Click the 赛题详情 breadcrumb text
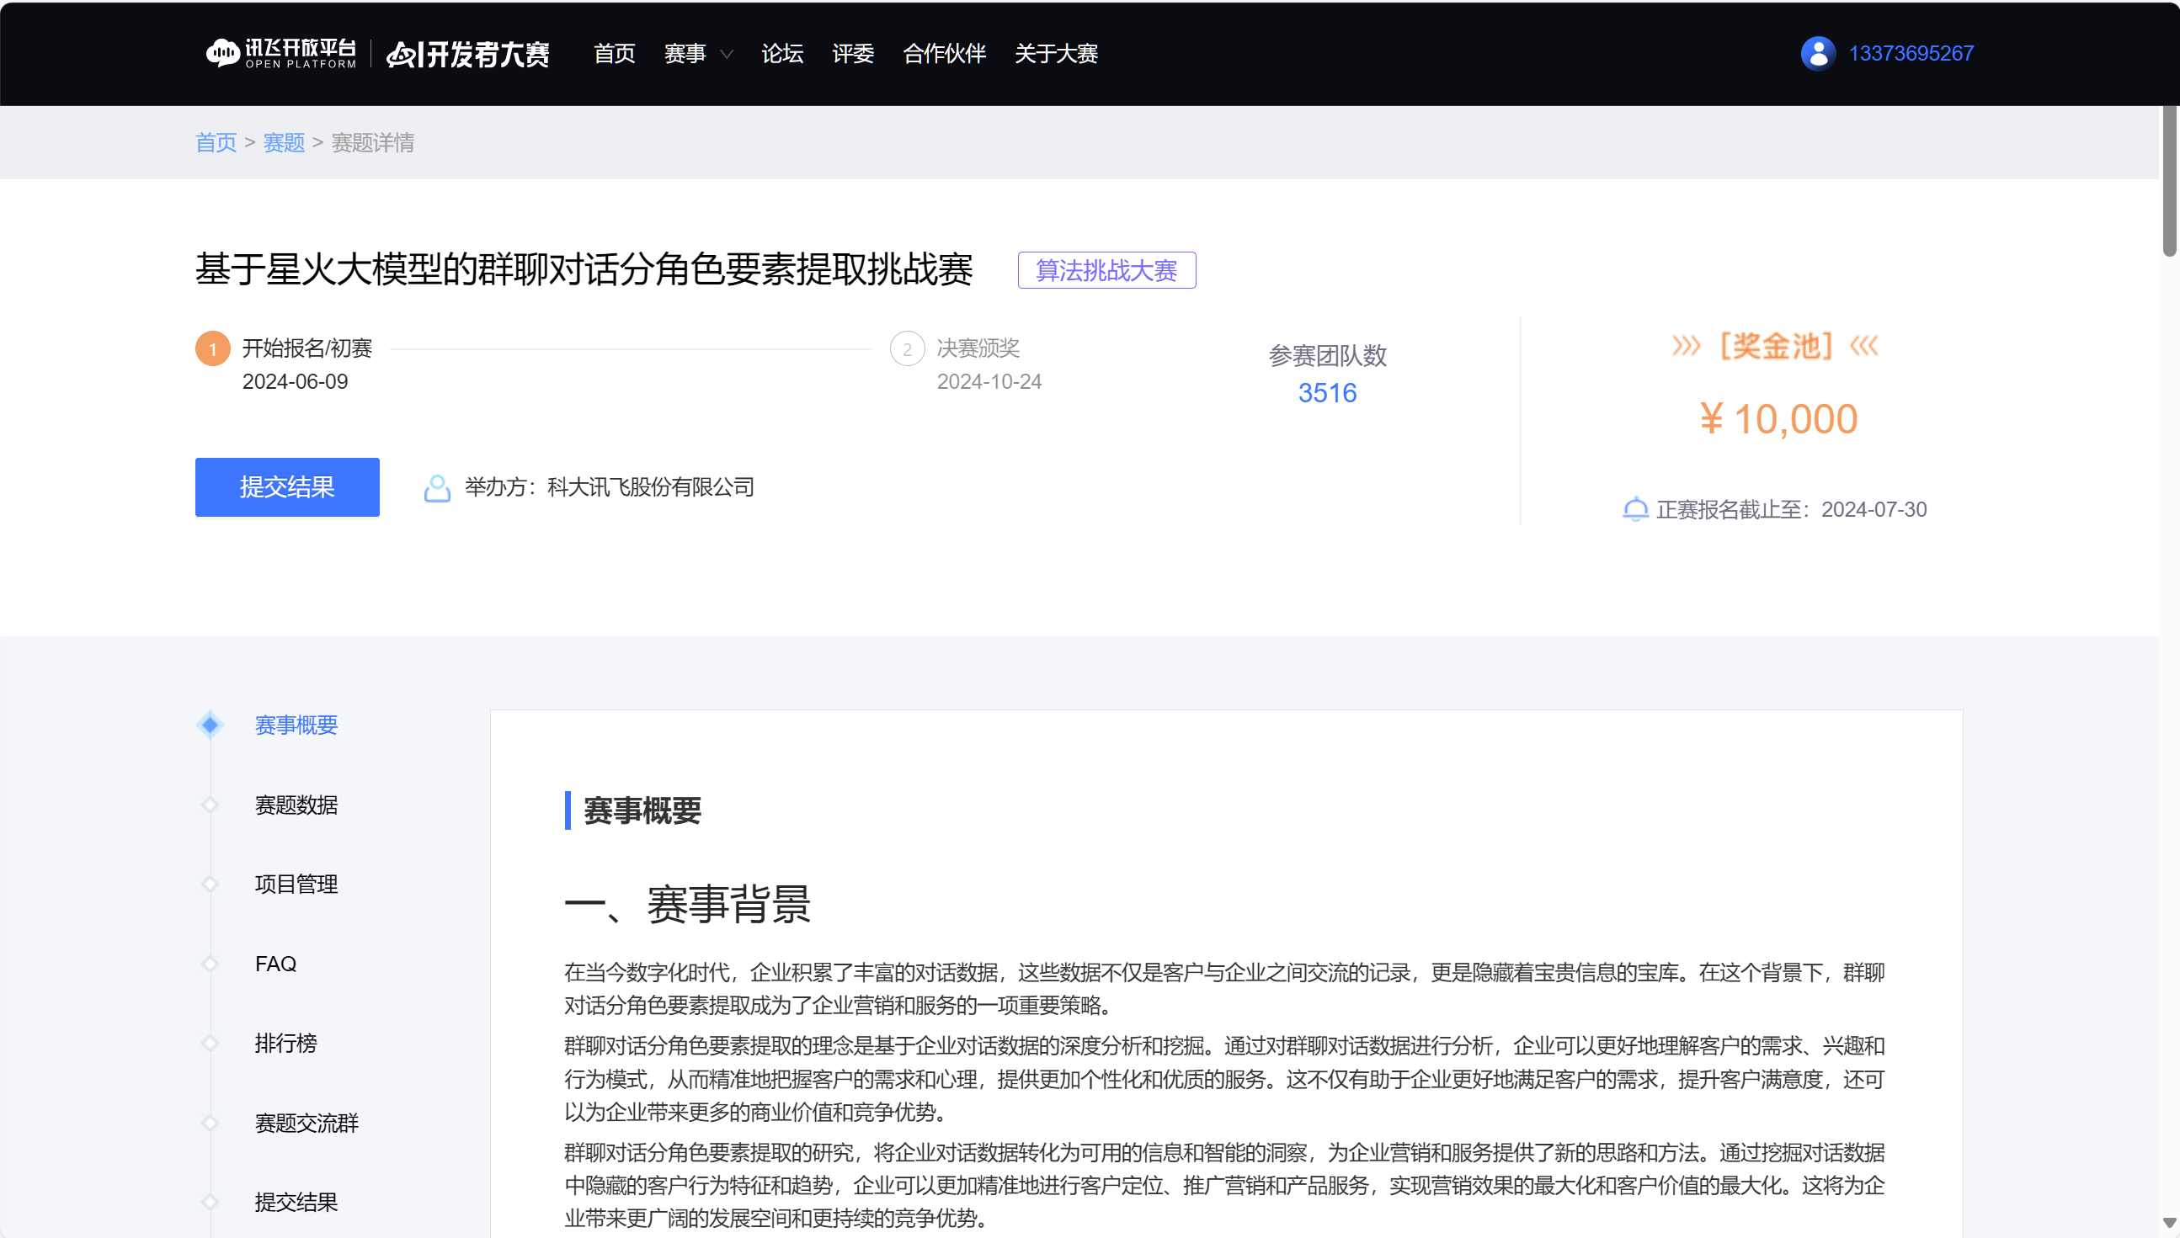Screen dimensions: 2180x1238 coord(372,143)
